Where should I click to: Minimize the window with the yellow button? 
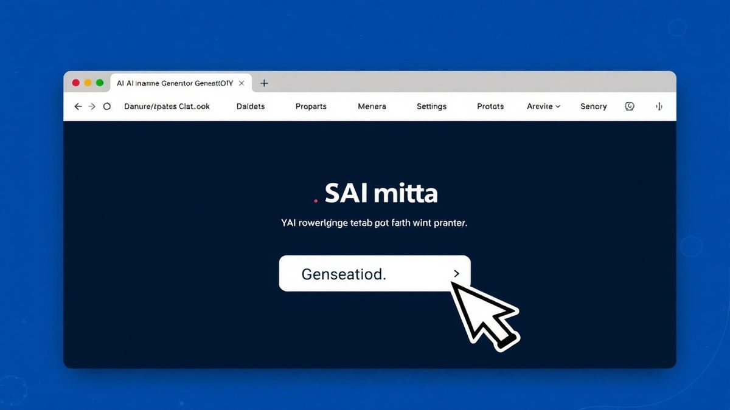(88, 83)
